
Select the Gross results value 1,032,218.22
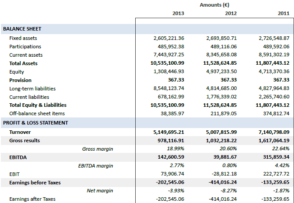[x=220, y=141]
